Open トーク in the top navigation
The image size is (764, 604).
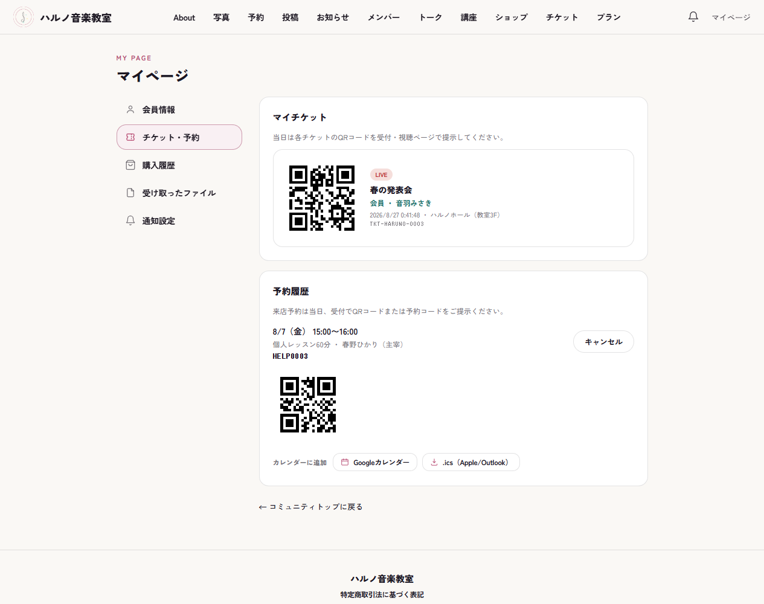point(431,18)
